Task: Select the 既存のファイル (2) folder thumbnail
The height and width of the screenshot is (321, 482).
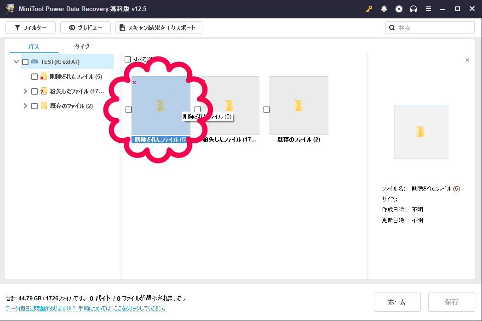Action: [x=299, y=106]
